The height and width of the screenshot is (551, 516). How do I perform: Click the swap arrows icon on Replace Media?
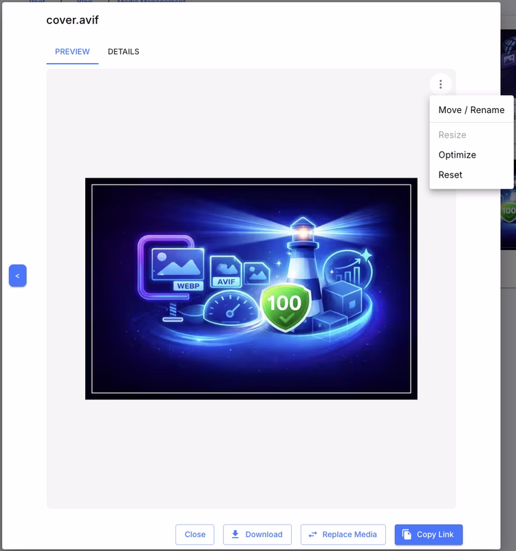click(313, 534)
